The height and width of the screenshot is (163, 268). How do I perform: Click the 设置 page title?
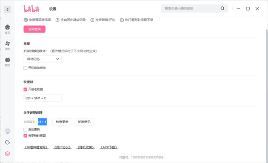click(x=53, y=9)
